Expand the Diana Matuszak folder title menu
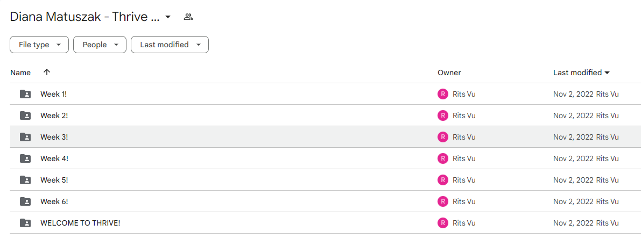This screenshot has height=246, width=641. (167, 17)
